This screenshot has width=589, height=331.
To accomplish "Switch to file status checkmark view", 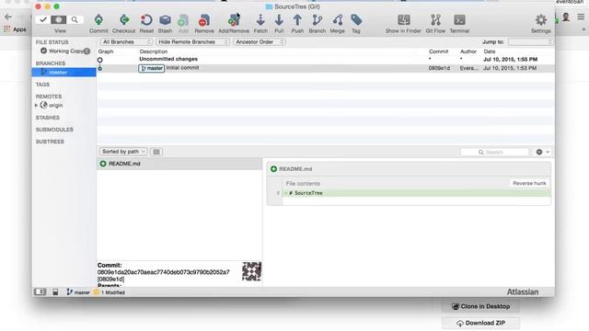I will point(43,19).
